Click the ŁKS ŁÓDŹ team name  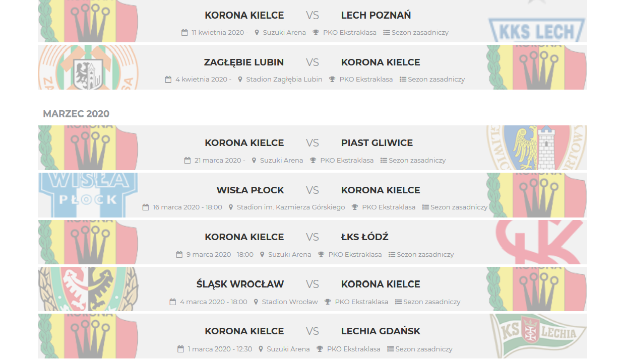[x=365, y=237]
